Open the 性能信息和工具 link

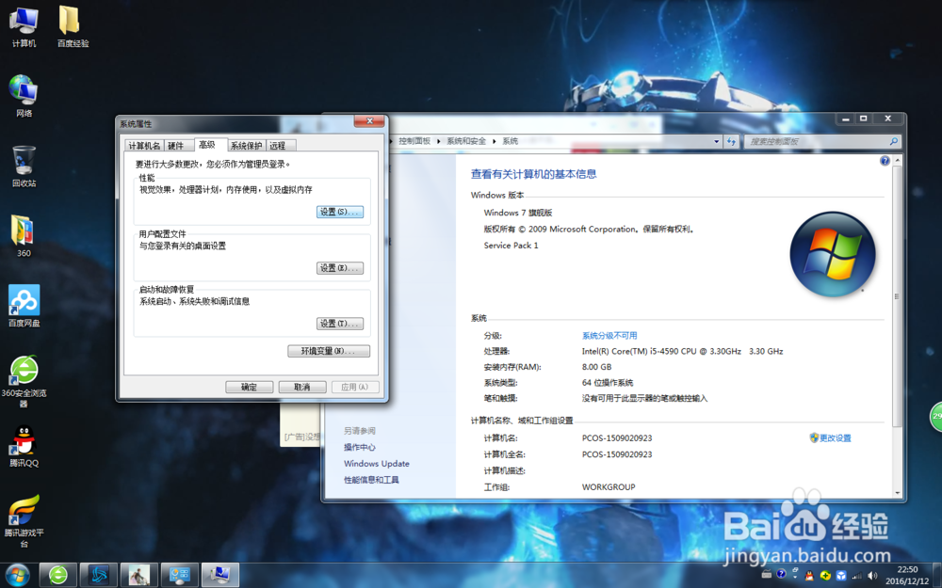click(x=371, y=480)
